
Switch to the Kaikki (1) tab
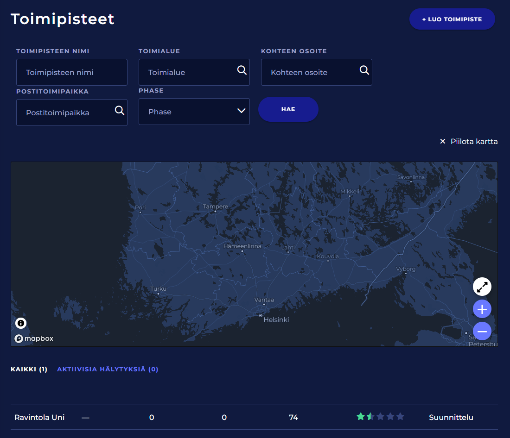[x=29, y=369]
